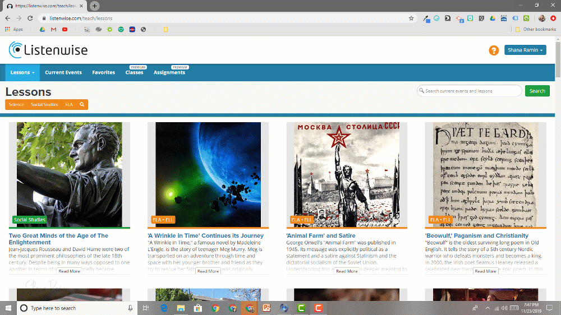Open 'Beowulf,' Paganism and Christianity link

tap(476, 235)
